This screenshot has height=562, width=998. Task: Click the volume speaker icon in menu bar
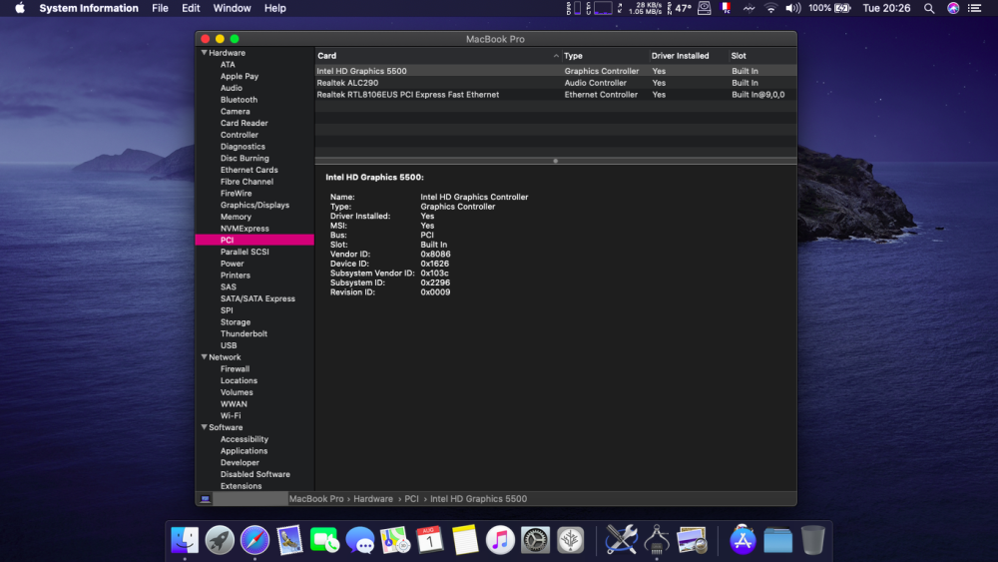point(793,8)
